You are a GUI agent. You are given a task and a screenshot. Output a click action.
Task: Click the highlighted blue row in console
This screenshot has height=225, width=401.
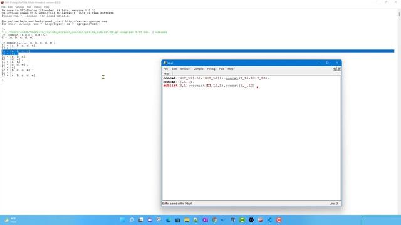point(198,51)
